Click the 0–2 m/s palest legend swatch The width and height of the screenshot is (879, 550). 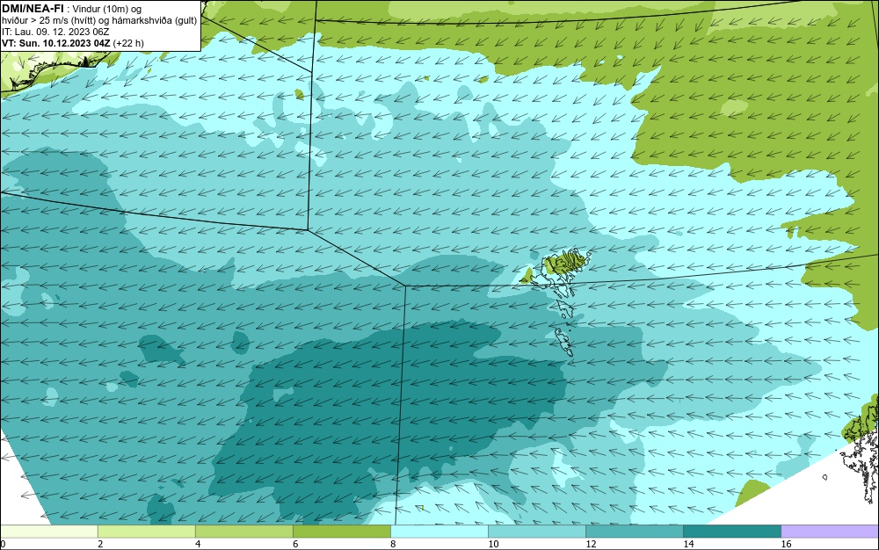click(48, 532)
